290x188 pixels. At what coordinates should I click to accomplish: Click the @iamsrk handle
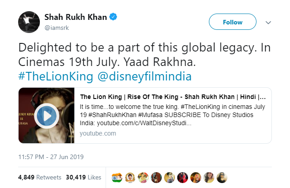tap(58, 28)
